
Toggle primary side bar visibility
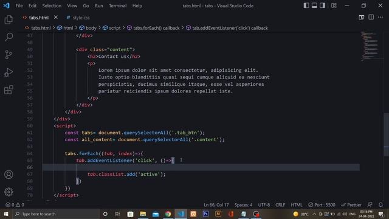pos(306,5)
